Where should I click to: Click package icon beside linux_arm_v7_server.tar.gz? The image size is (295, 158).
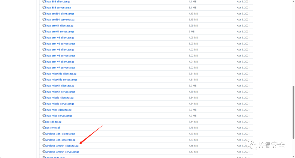tap(44, 68)
